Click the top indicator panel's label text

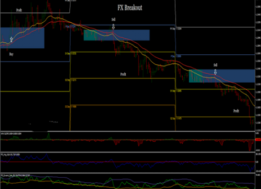pyautogui.click(x=11, y=133)
